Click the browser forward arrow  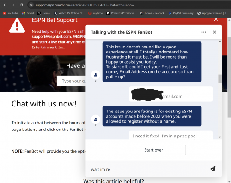(13, 5)
